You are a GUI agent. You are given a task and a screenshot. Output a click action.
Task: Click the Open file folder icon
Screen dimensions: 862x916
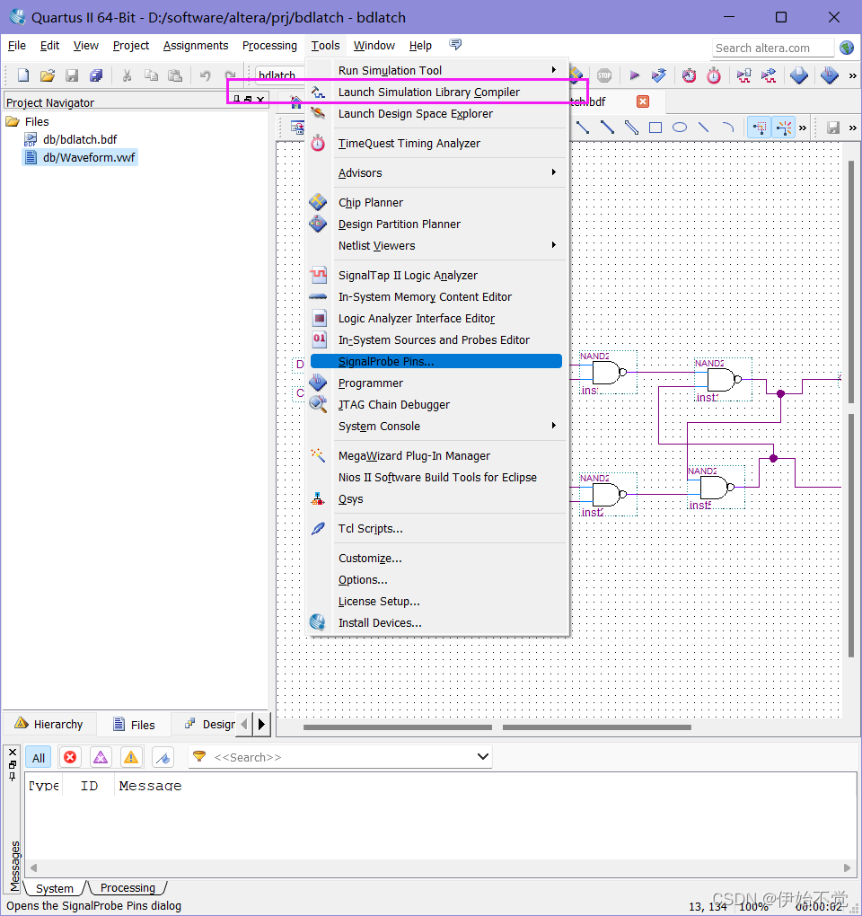[48, 75]
